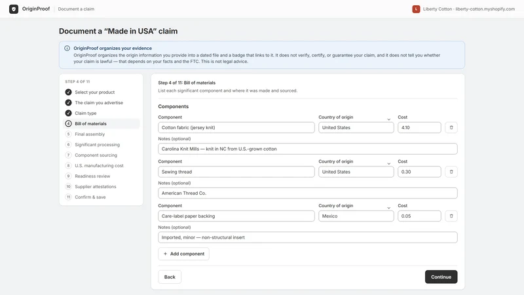This screenshot has height=295, width=524.
Task: Delete the Care-label paper backing row
Action: [x=451, y=216]
